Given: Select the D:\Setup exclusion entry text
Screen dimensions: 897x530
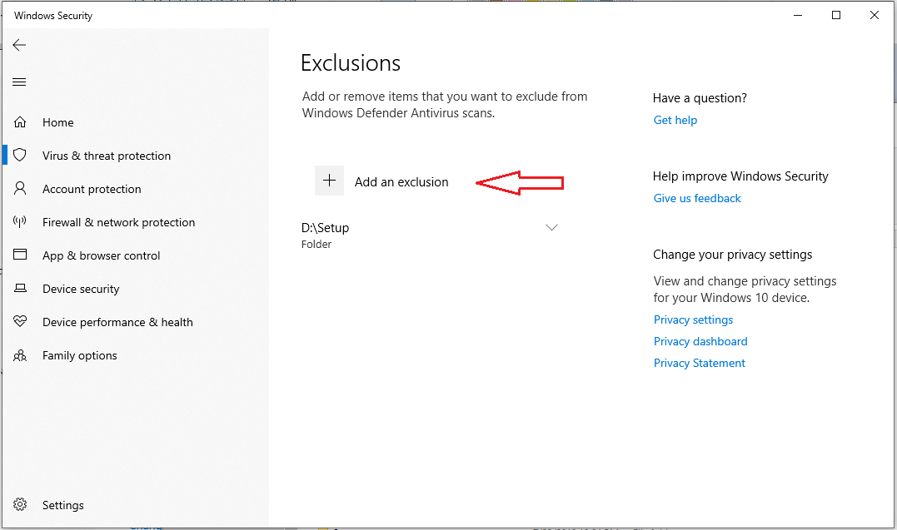Looking at the screenshot, I should click(x=325, y=227).
